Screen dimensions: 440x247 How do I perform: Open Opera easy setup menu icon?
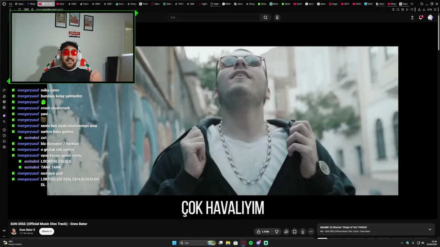click(436, 10)
